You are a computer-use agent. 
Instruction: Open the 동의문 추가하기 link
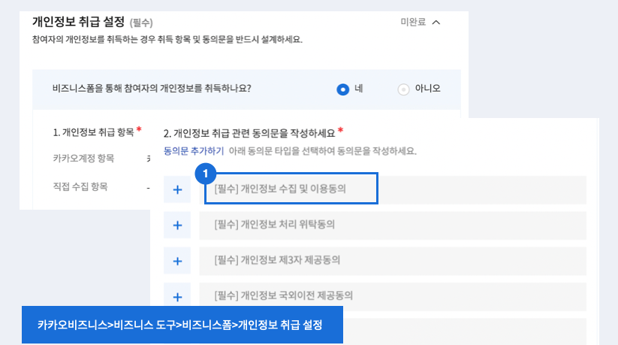[x=194, y=151]
